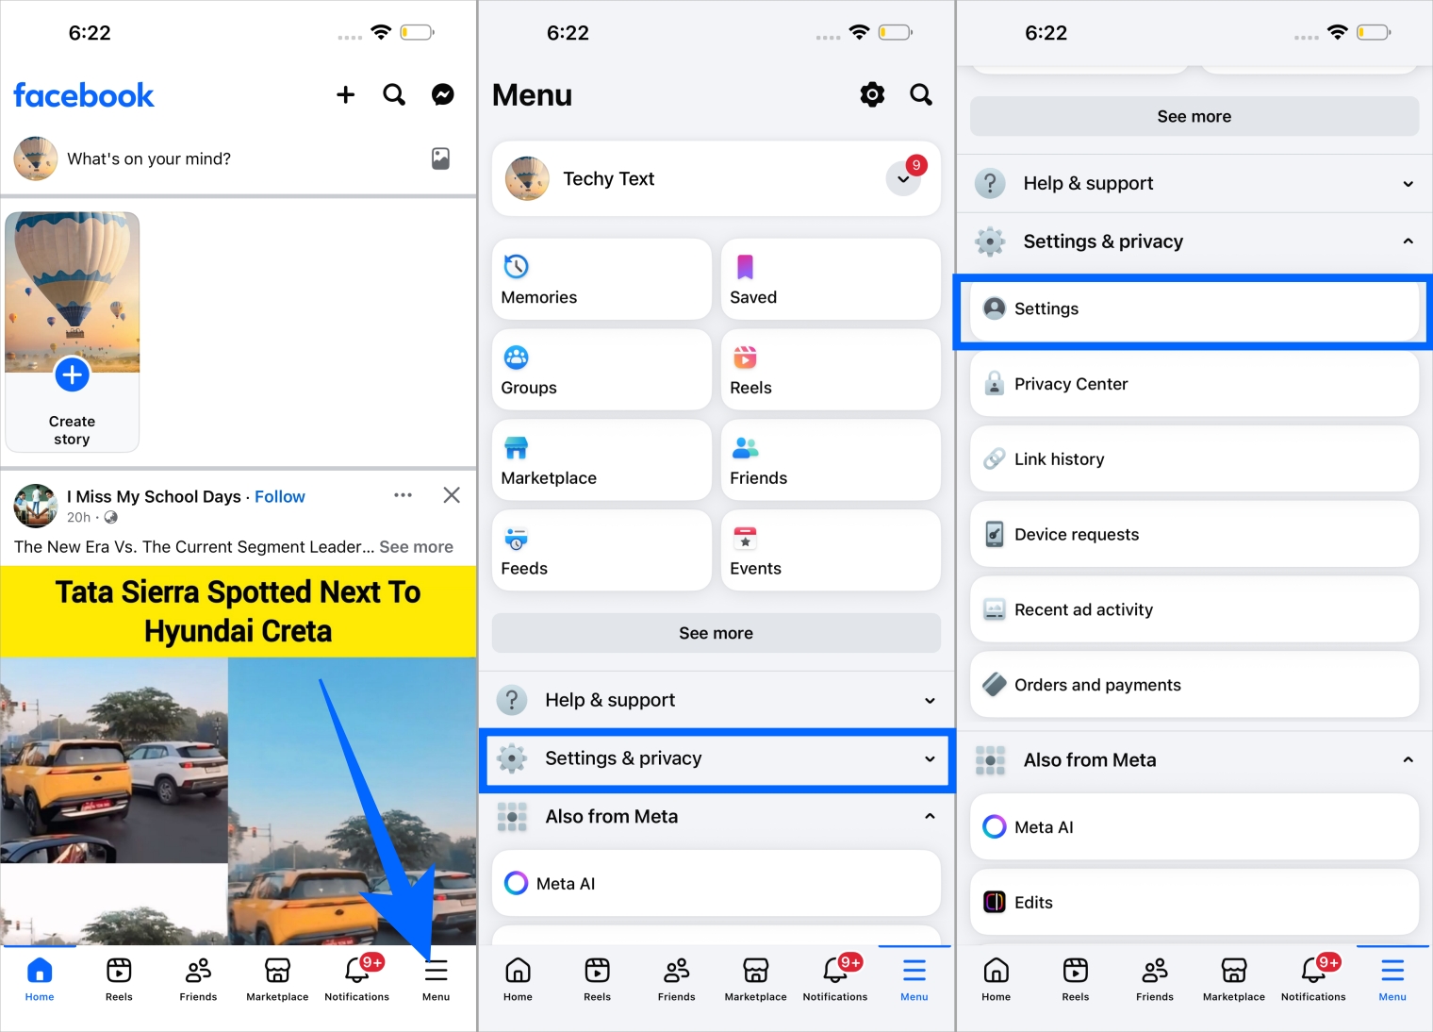The image size is (1433, 1032).
Task: Expand the Help & support section
Action: [716, 700]
